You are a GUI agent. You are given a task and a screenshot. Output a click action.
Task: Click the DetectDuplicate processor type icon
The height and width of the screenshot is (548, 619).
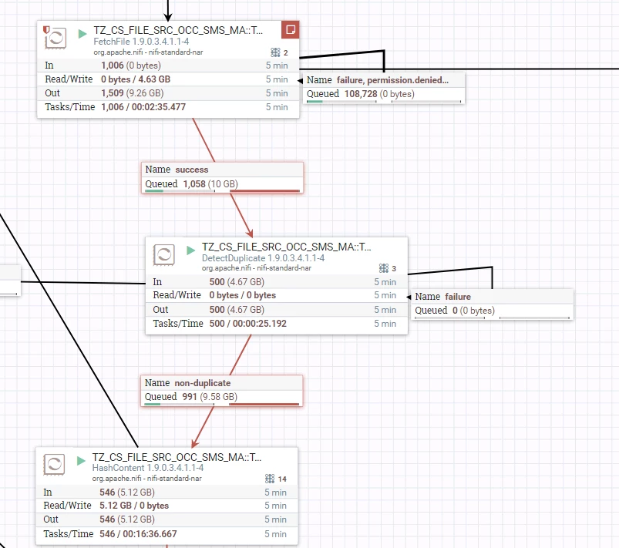pos(164,254)
